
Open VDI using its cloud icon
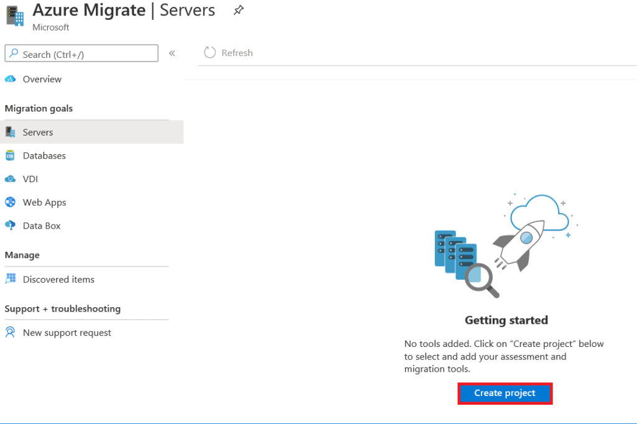pos(11,178)
